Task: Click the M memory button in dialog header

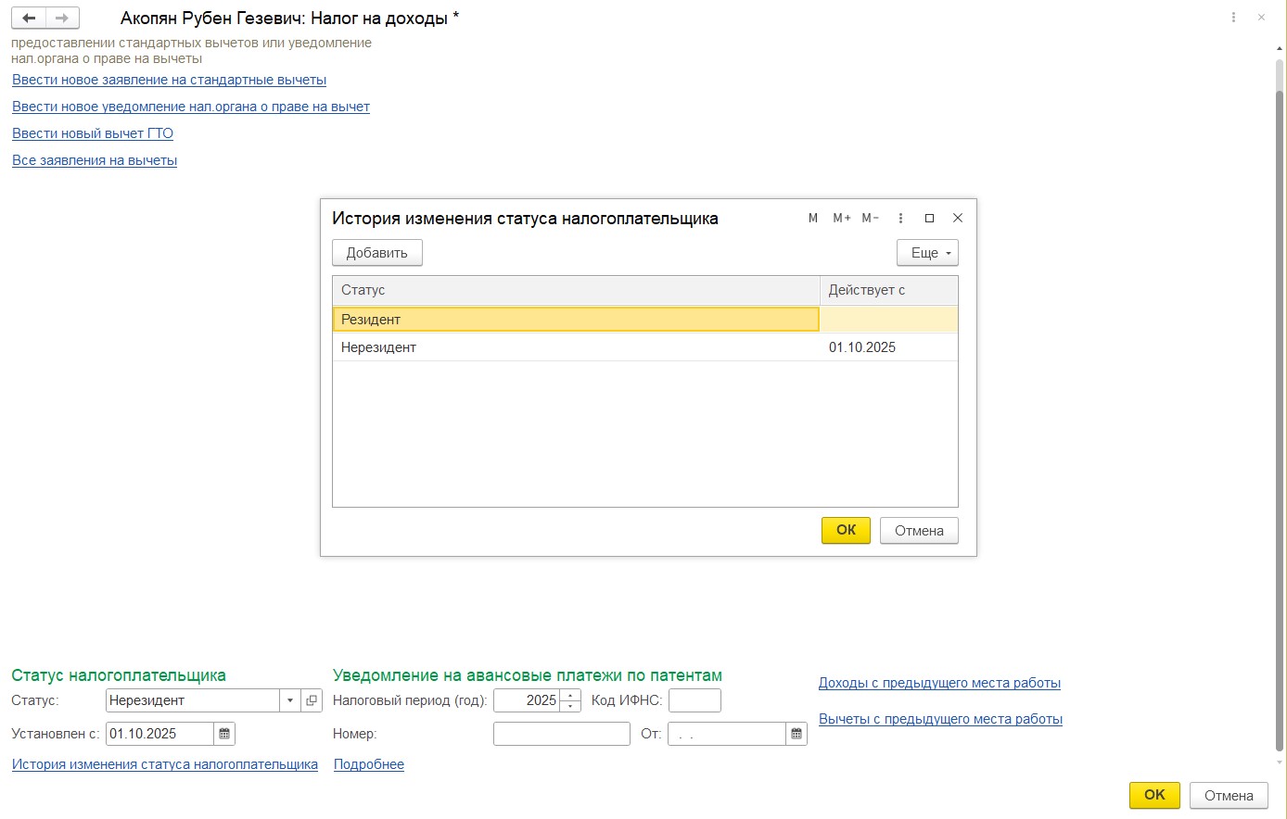Action: click(x=813, y=218)
